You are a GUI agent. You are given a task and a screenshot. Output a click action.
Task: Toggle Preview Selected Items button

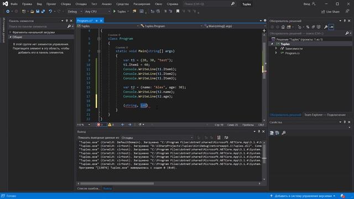click(331, 27)
